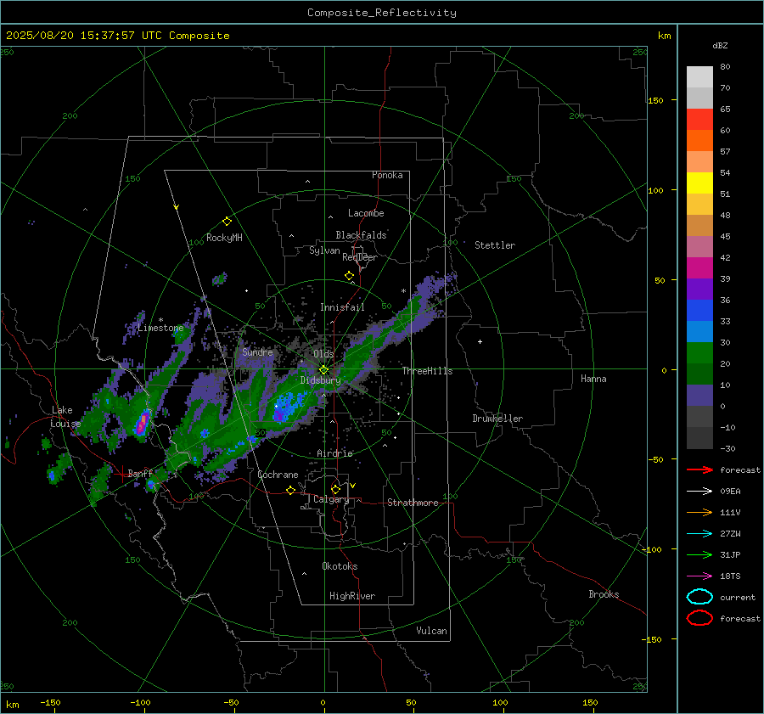Viewport: 764px width, 714px height.
Task: Click the red forecast arrow in legend
Action: [699, 469]
